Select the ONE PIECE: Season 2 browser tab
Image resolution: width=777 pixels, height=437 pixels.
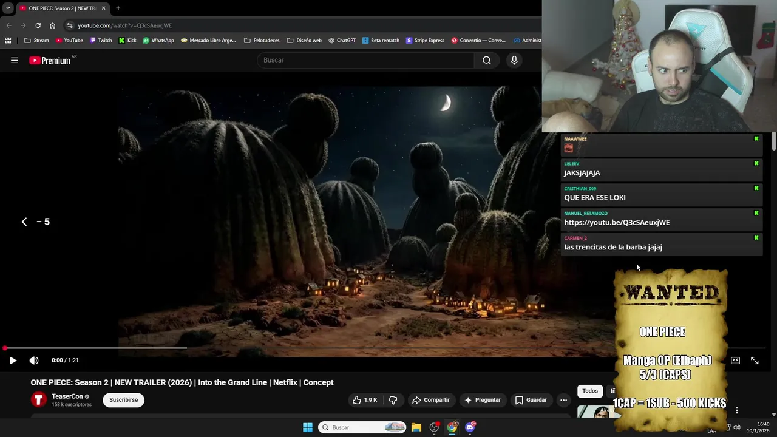63,8
